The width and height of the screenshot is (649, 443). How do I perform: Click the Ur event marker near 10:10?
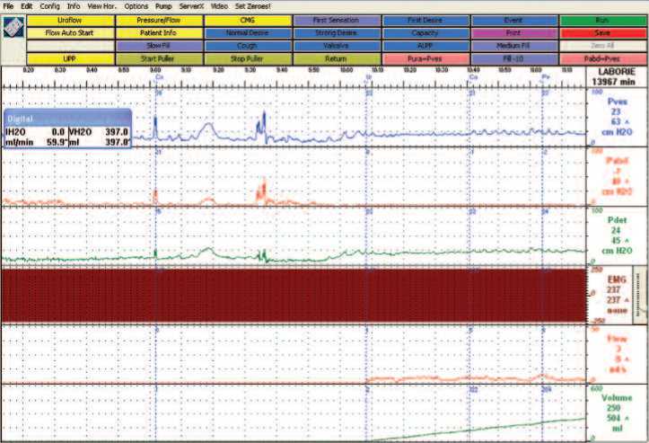point(368,77)
